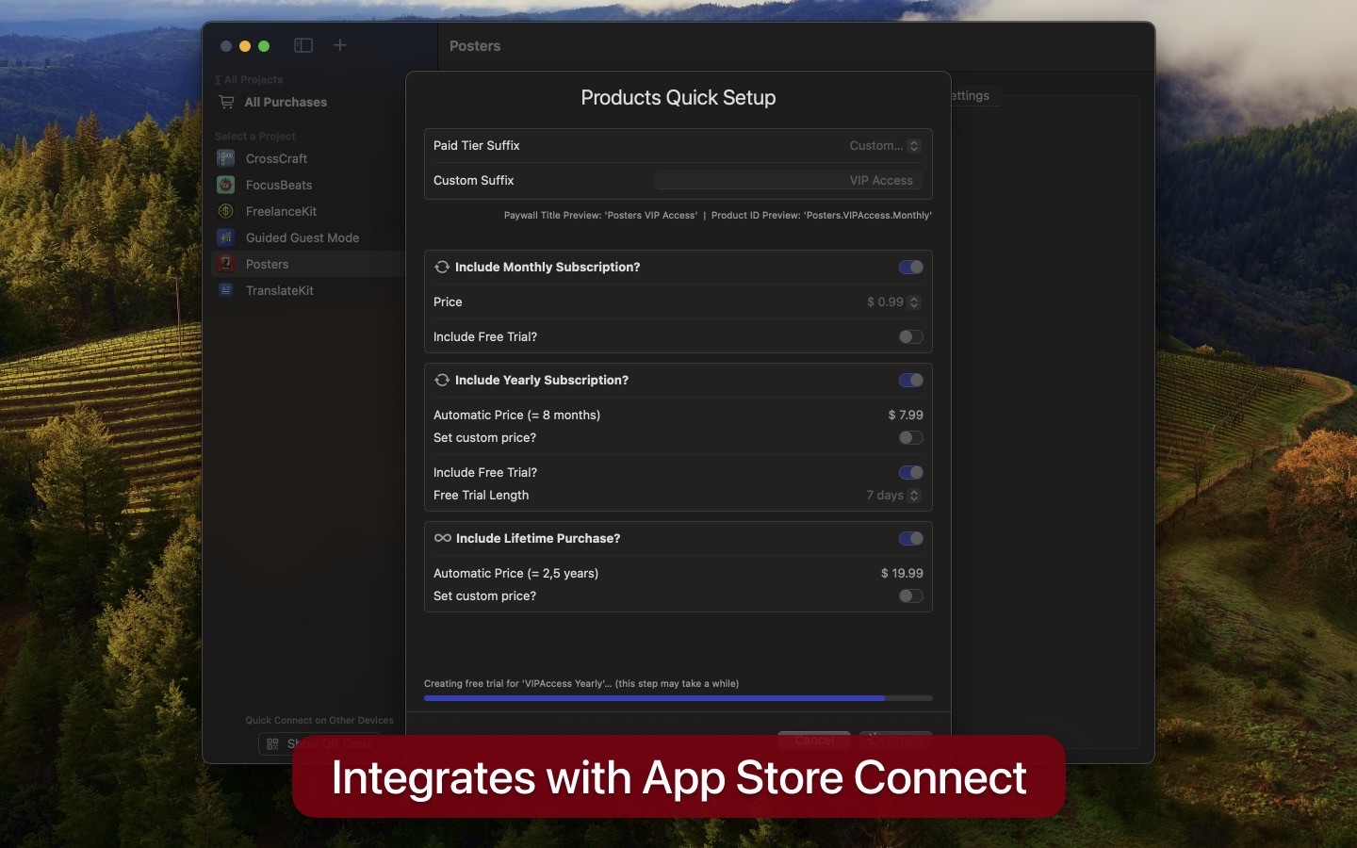1357x848 pixels.
Task: Click the Products Quick Setup heading
Action: click(x=678, y=97)
